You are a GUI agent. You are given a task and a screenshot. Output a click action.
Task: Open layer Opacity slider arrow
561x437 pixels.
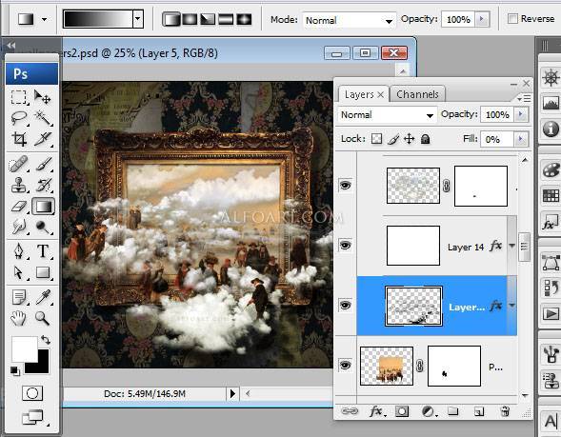point(521,114)
